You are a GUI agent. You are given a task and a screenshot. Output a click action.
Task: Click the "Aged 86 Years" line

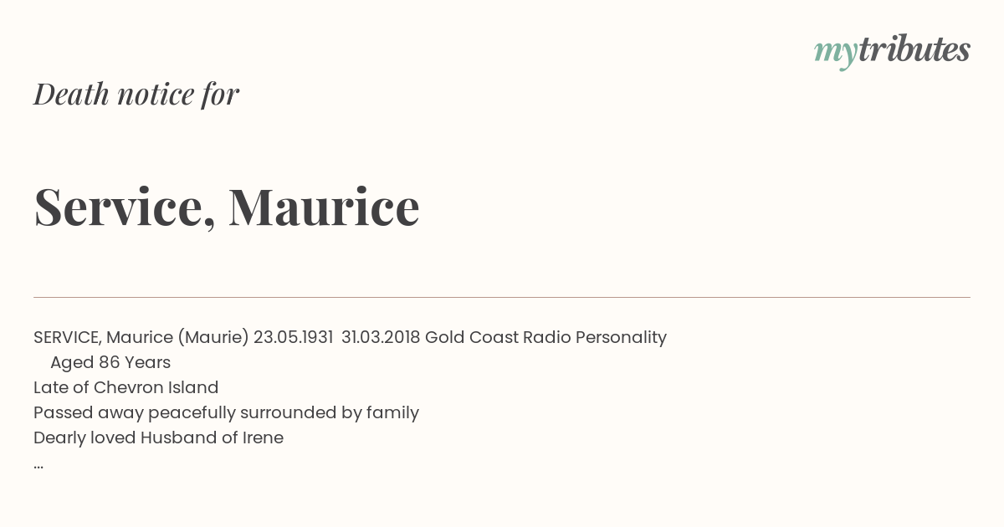110,362
